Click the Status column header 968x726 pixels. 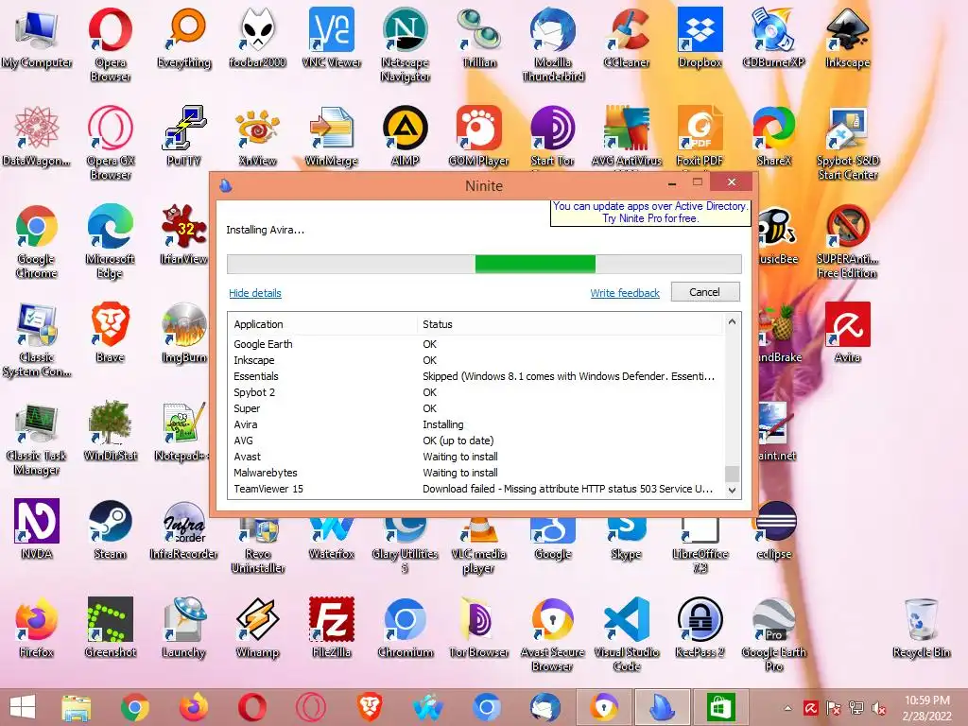pos(569,324)
